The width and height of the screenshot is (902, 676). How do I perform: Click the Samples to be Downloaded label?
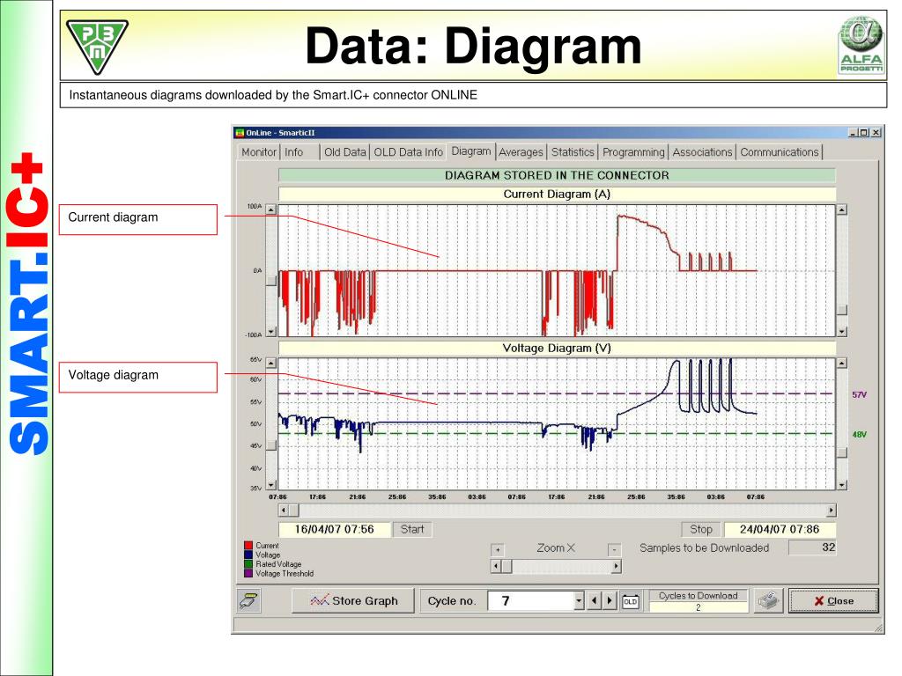[x=704, y=547]
